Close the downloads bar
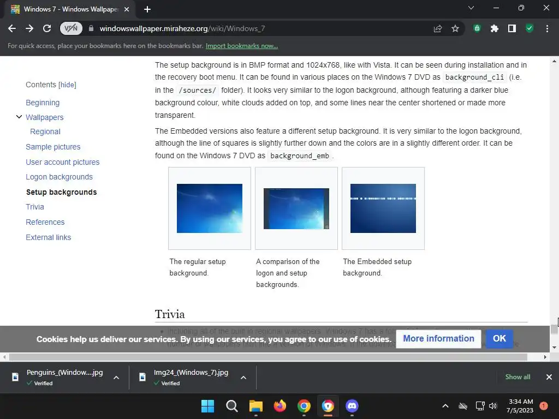The image size is (559, 419). [x=549, y=377]
